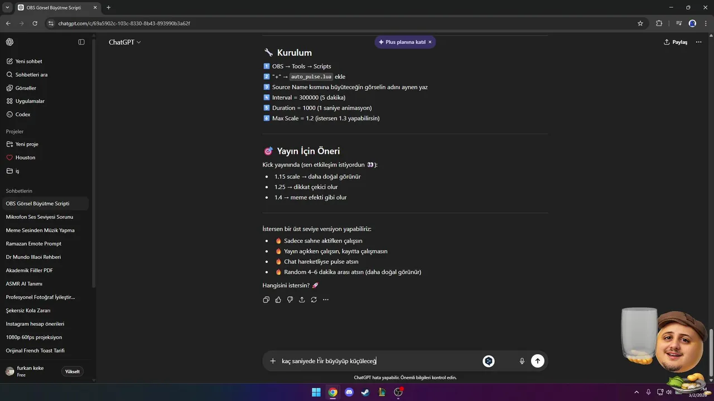Open the ChatGPT model selector dropdown
This screenshot has width=714, height=401.
tap(124, 42)
